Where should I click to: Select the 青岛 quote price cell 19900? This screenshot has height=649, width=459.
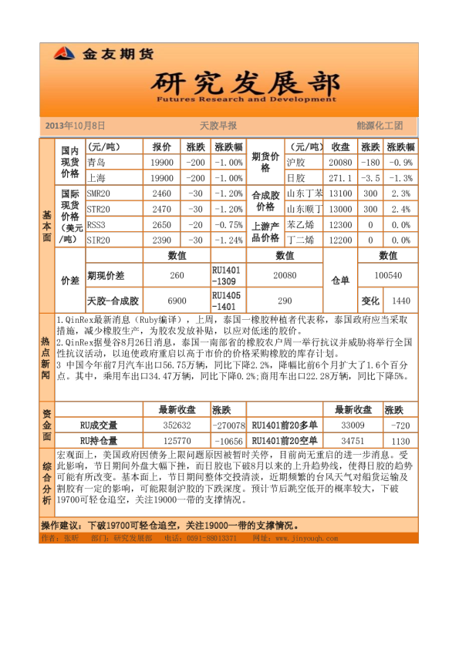161,163
